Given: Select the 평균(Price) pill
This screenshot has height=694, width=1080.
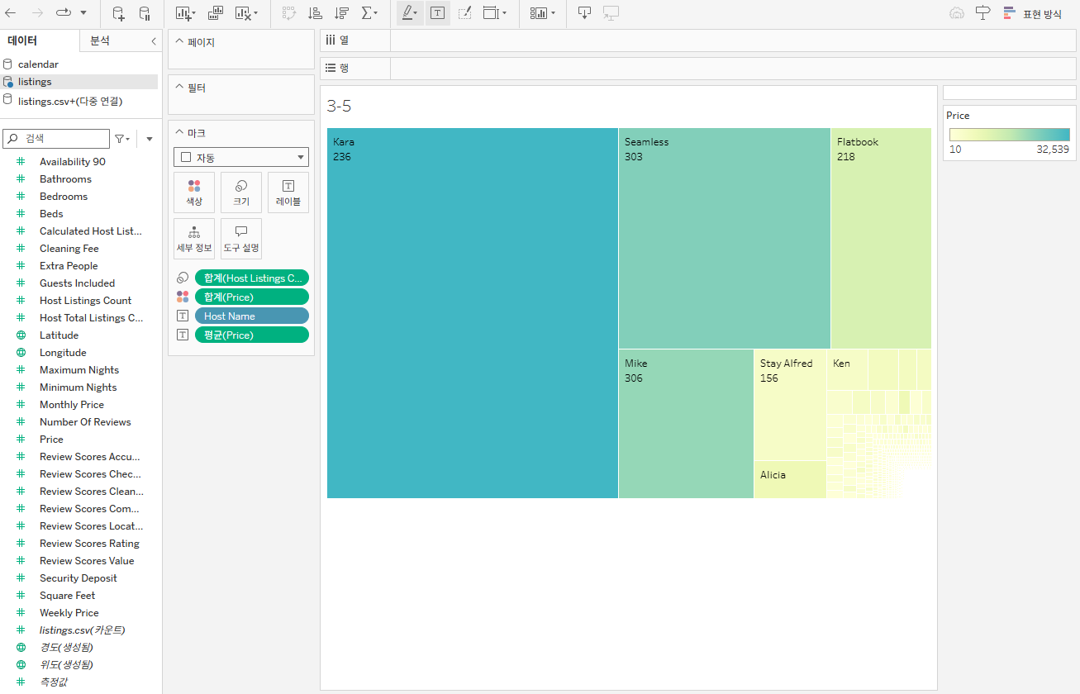Looking at the screenshot, I should pos(252,335).
